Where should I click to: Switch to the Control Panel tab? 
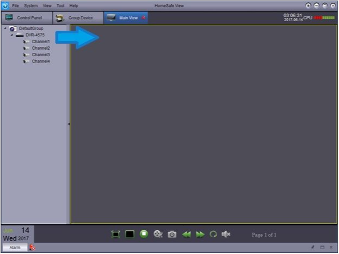pyautogui.click(x=25, y=18)
